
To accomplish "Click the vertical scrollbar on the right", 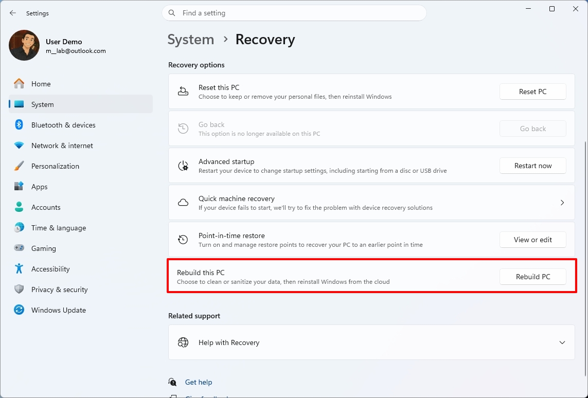I will (586, 259).
